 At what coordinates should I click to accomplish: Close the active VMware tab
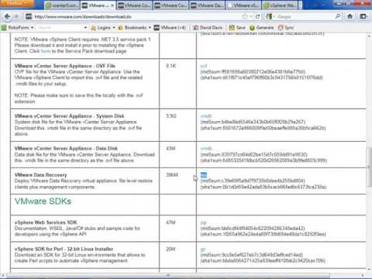pyautogui.click(x=112, y=5)
